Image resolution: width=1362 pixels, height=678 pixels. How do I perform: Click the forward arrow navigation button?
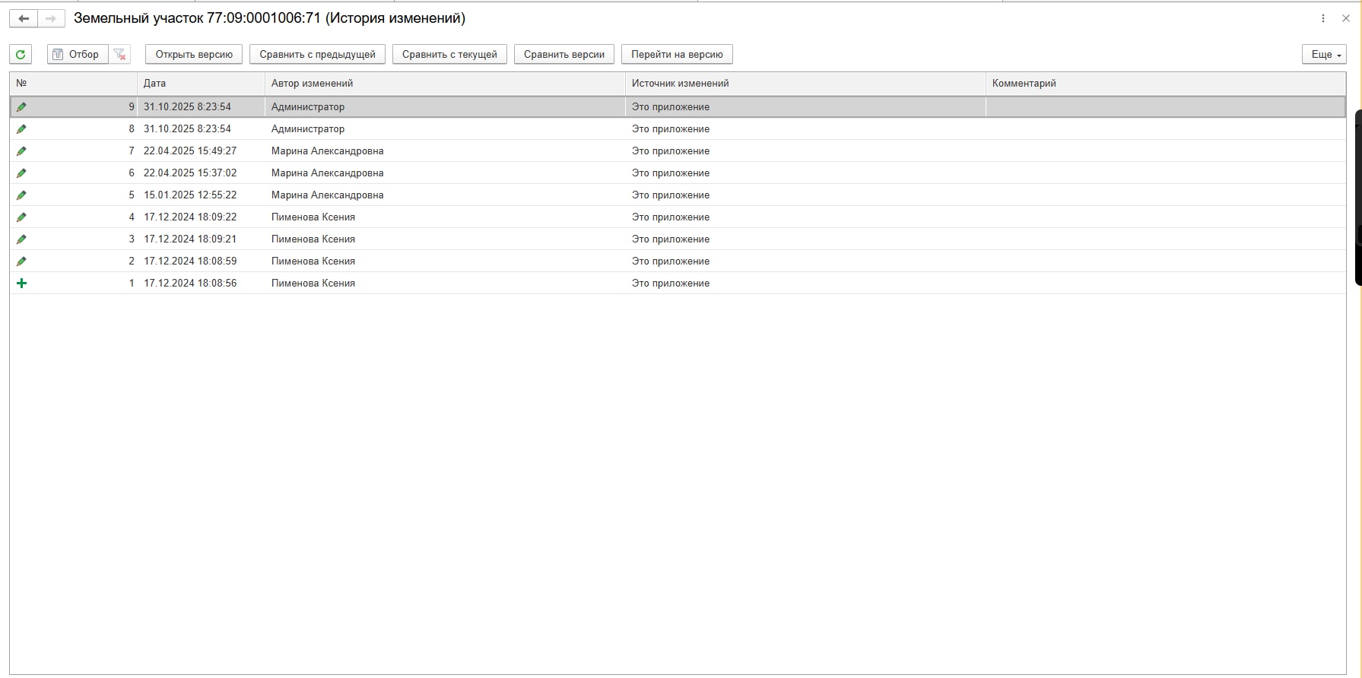(51, 18)
